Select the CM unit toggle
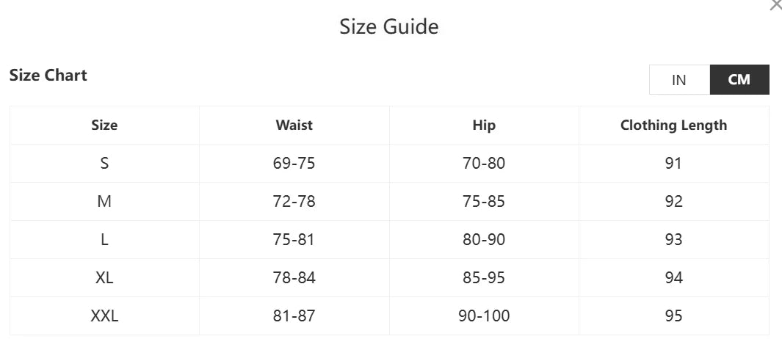This screenshot has width=782, height=339. coord(739,80)
